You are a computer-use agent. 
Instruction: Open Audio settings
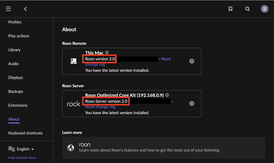pyautogui.click(x=13, y=64)
